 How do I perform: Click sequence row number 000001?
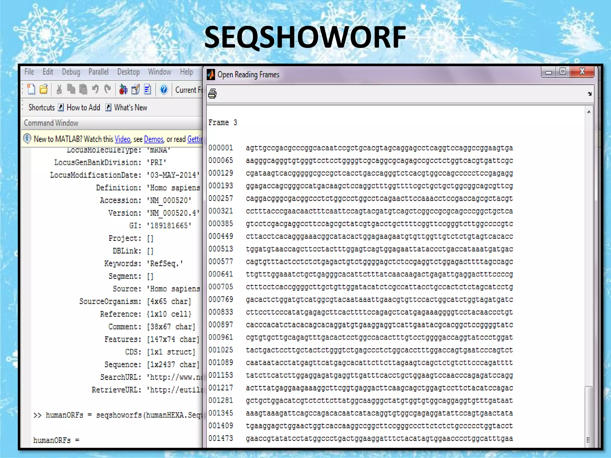[221, 148]
